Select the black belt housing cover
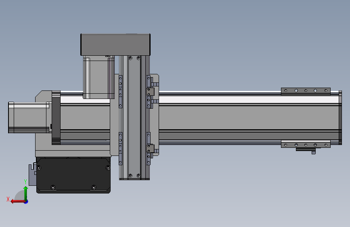The width and height of the screenshot is (350, 227). click(x=73, y=175)
